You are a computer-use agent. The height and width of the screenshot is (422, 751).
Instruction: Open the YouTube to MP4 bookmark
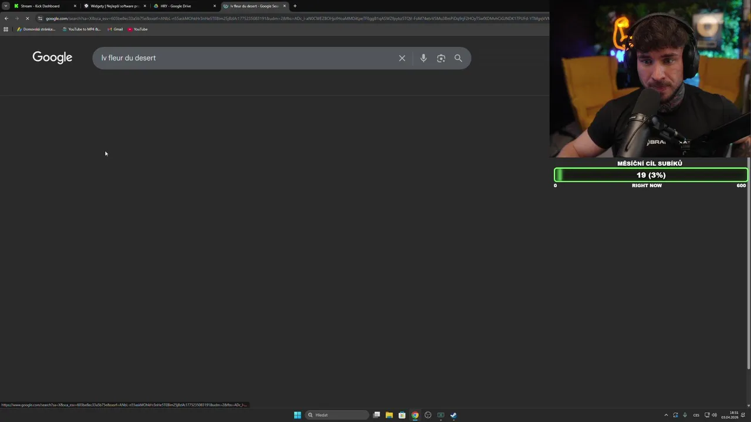[x=82, y=29]
